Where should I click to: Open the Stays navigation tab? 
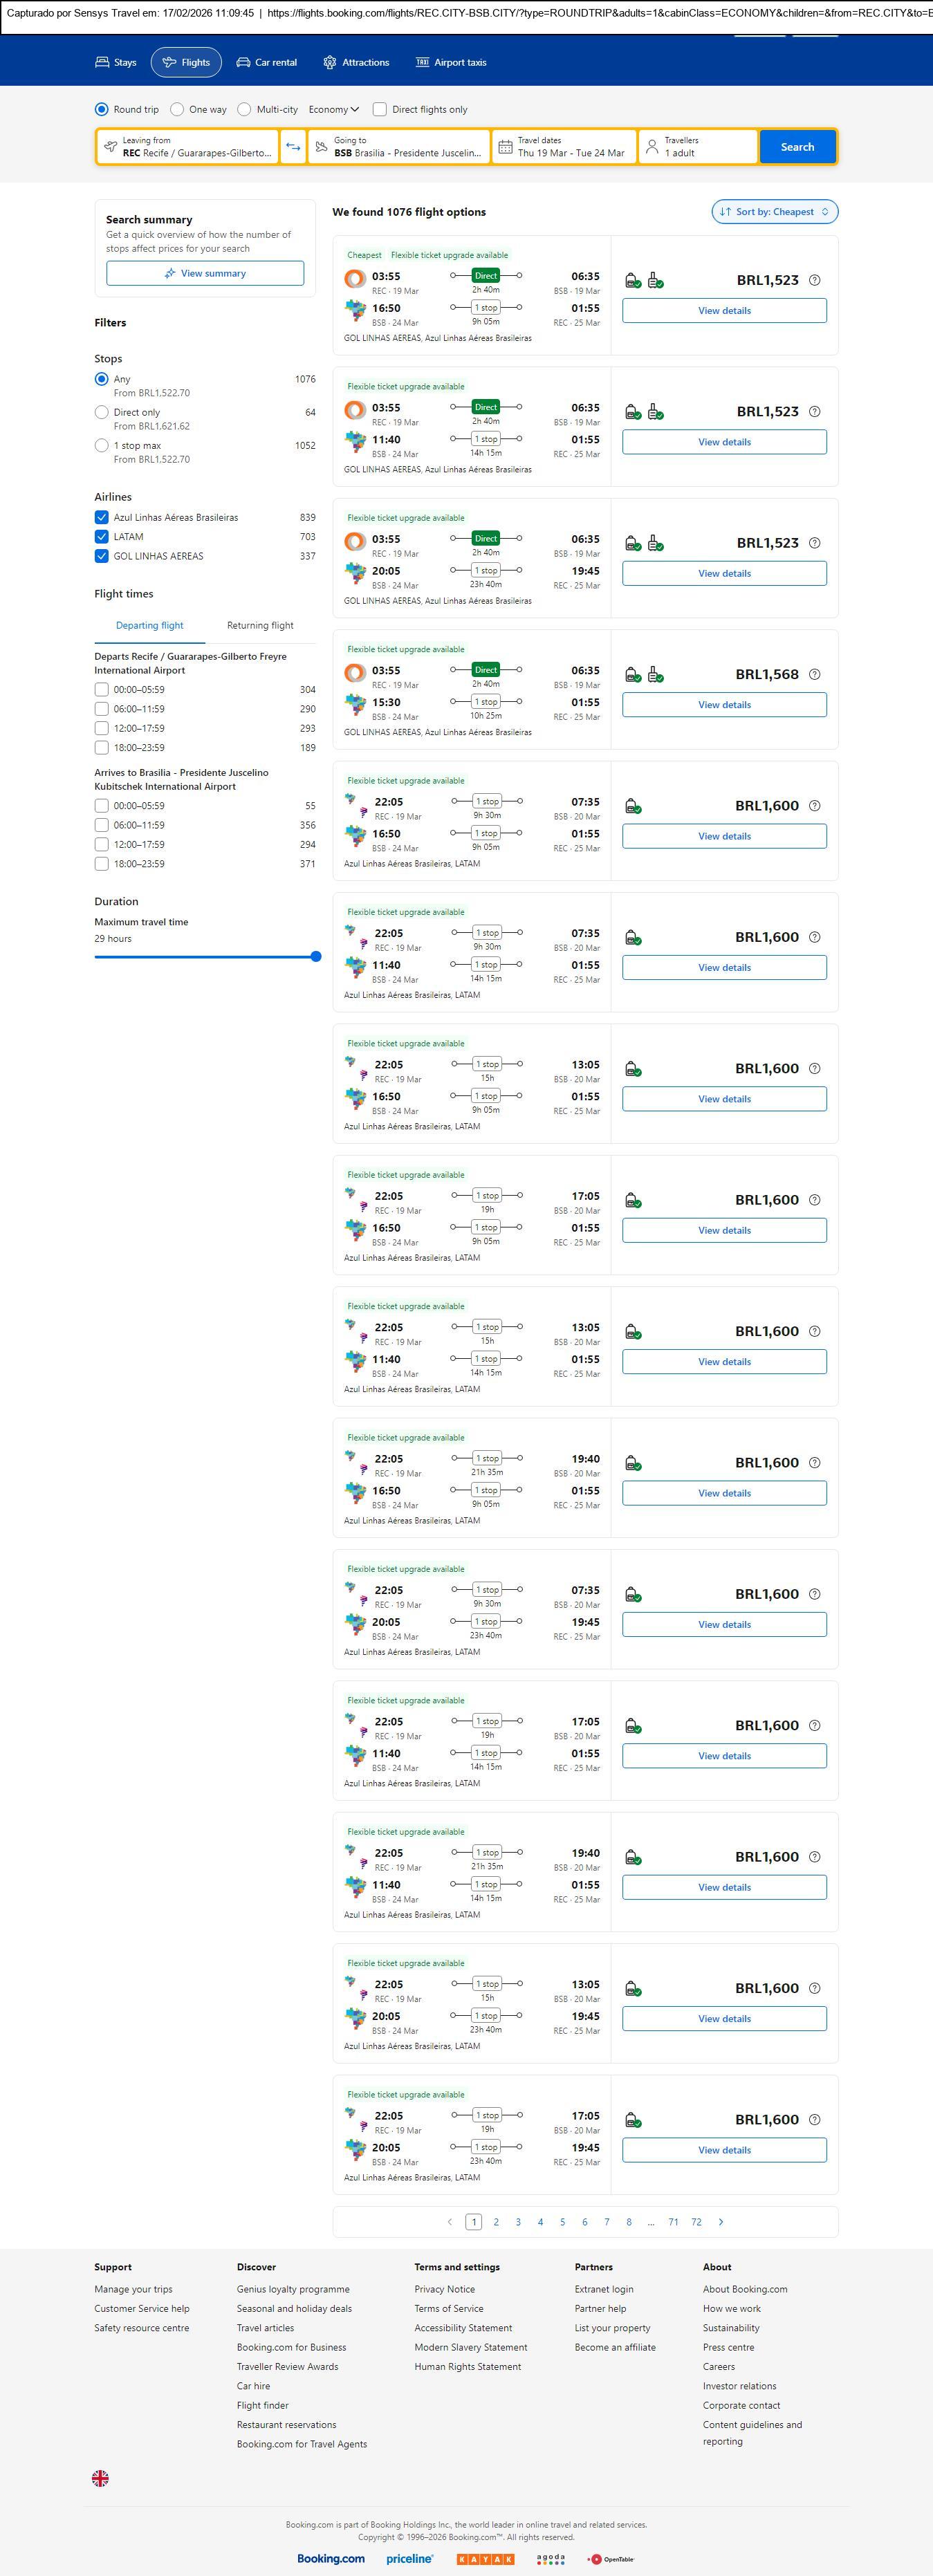coord(116,62)
